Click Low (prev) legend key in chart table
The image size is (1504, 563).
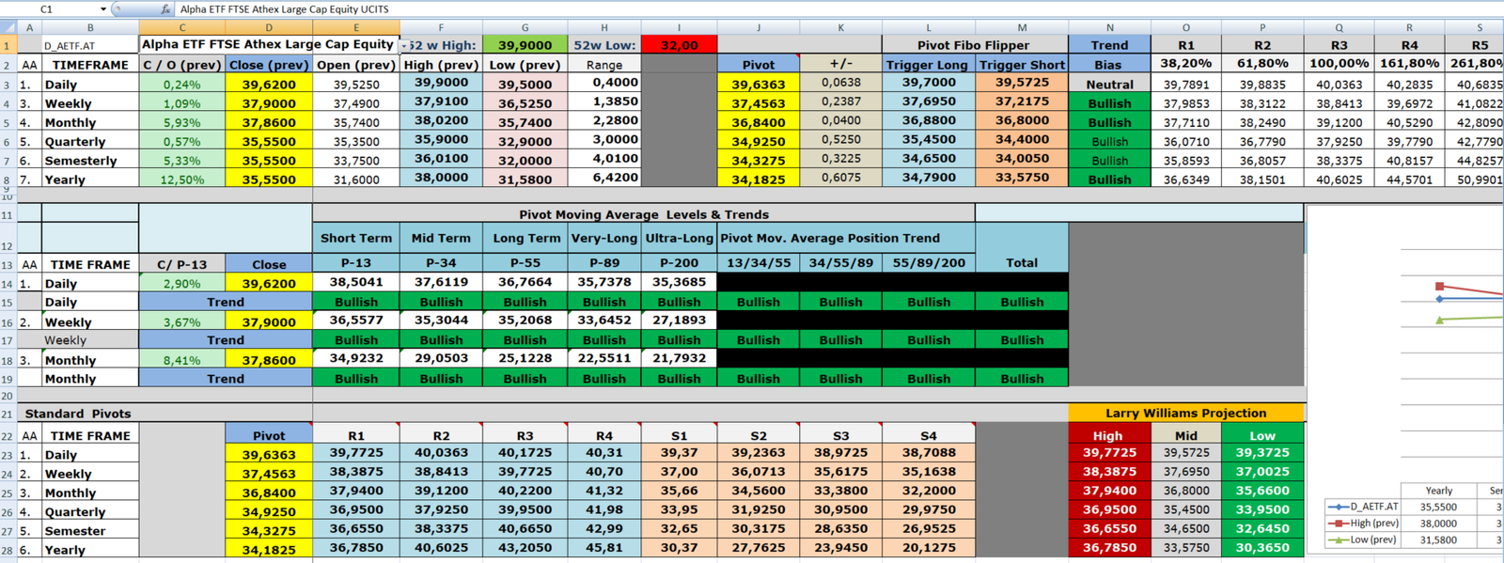point(1339,540)
